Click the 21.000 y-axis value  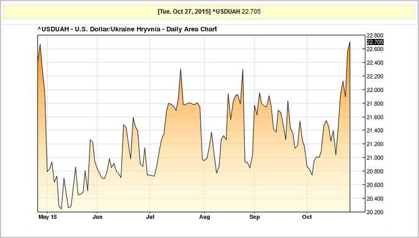[375, 158]
